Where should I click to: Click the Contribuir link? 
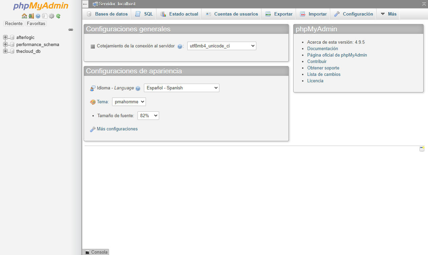tap(317, 62)
